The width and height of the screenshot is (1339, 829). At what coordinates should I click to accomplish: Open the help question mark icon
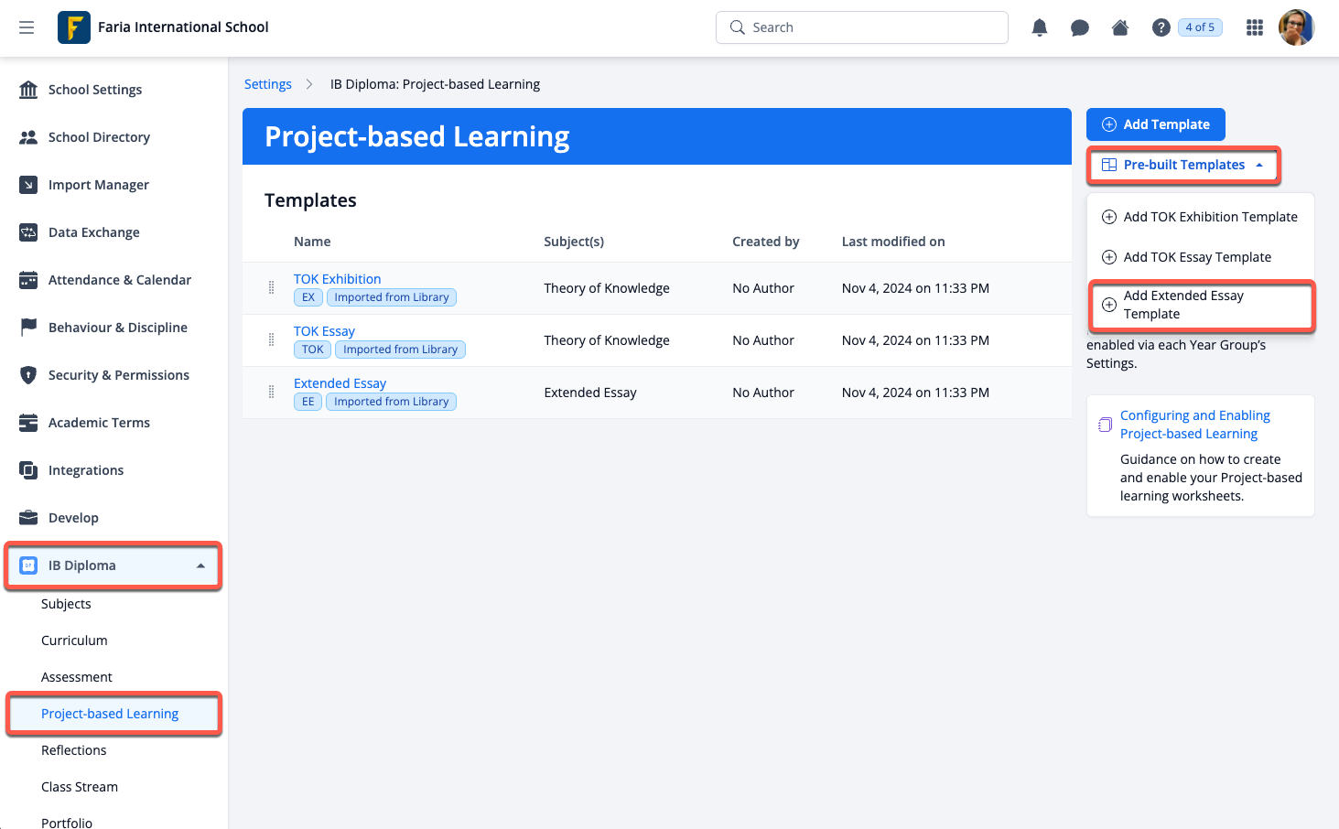1161,27
